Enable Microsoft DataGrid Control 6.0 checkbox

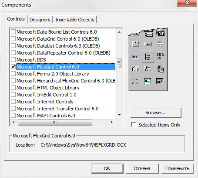pyautogui.click(x=13, y=39)
